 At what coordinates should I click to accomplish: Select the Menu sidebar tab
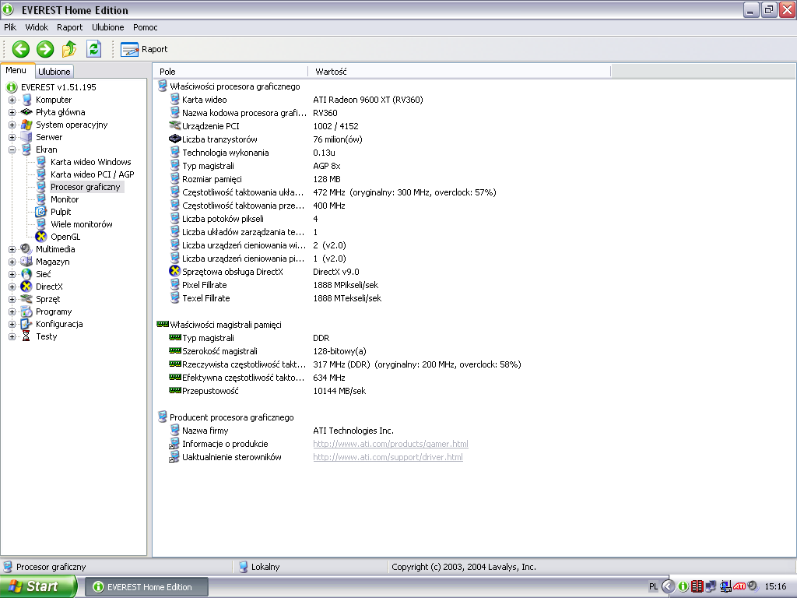coord(16,71)
